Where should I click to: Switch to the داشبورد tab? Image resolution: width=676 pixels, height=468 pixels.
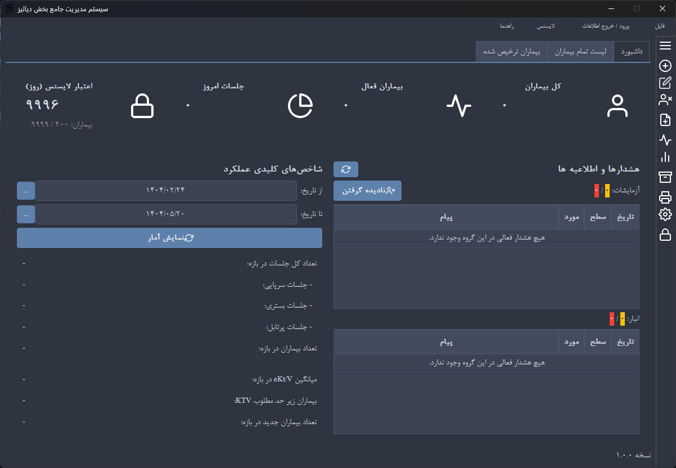click(x=632, y=51)
